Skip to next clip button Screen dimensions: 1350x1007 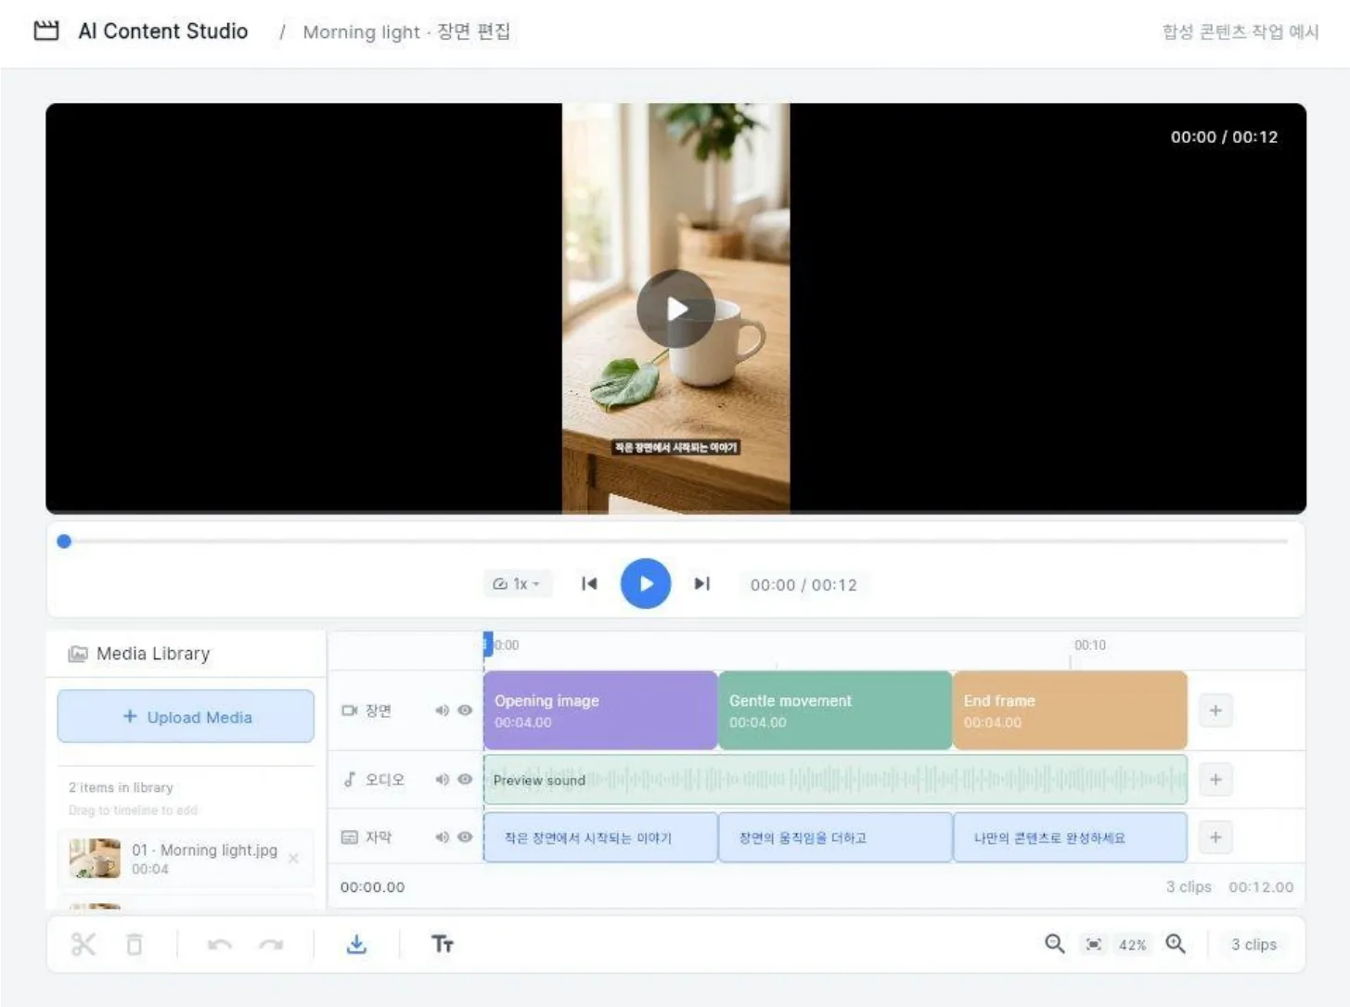pyautogui.click(x=702, y=583)
